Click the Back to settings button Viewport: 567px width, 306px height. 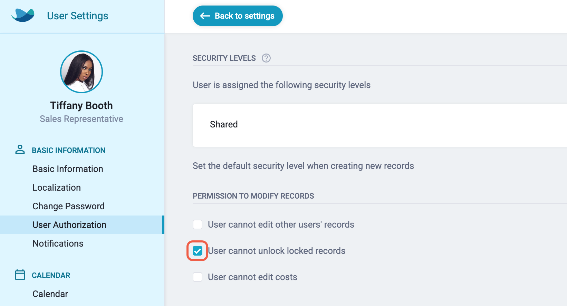click(238, 16)
